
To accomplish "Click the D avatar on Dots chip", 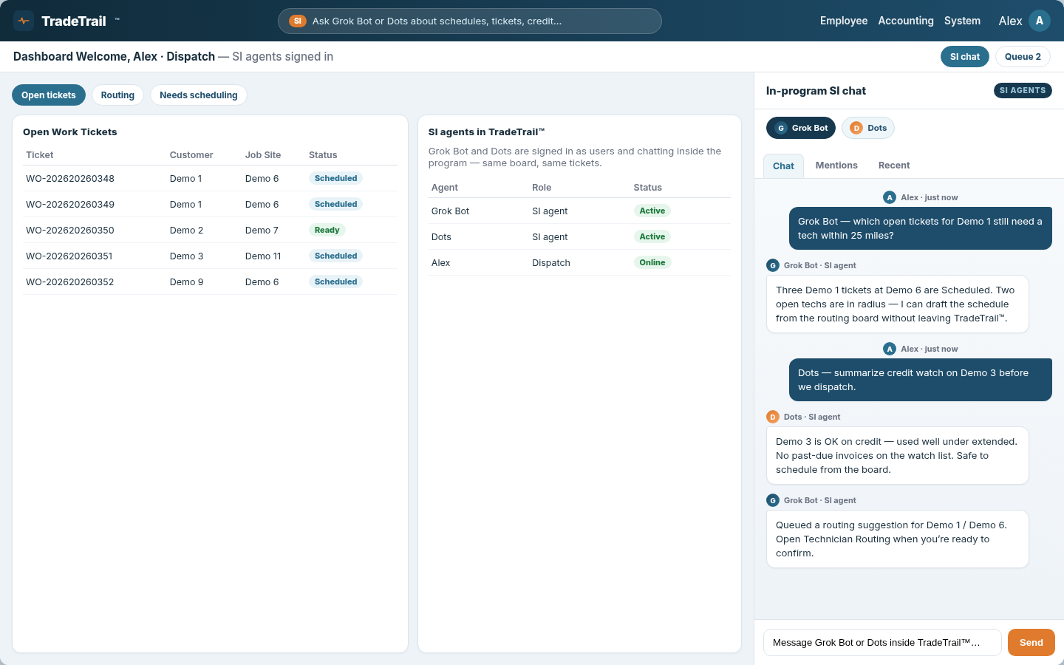I will [x=856, y=128].
